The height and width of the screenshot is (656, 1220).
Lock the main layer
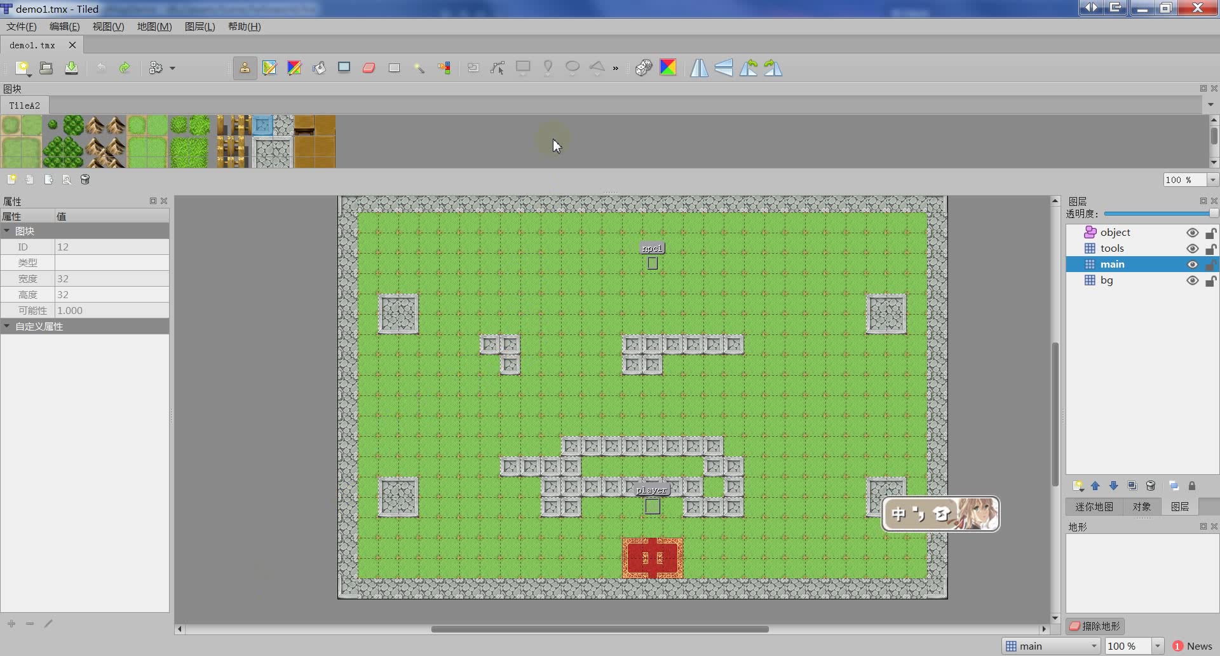[x=1211, y=264]
